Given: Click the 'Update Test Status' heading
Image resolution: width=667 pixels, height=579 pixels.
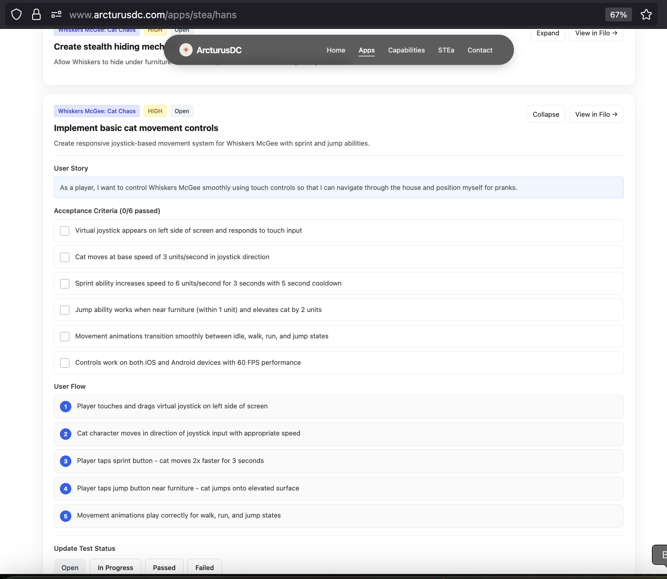Looking at the screenshot, I should click(85, 549).
